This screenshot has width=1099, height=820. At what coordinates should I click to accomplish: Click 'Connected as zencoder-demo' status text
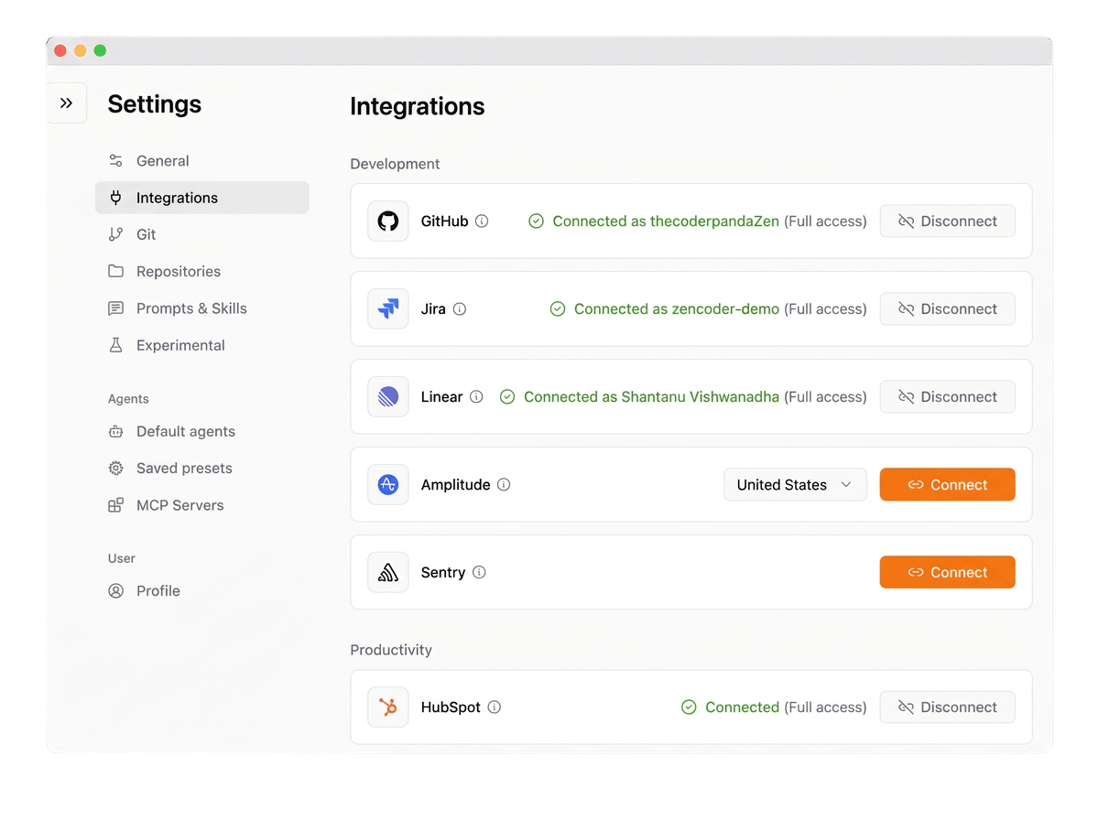click(677, 309)
